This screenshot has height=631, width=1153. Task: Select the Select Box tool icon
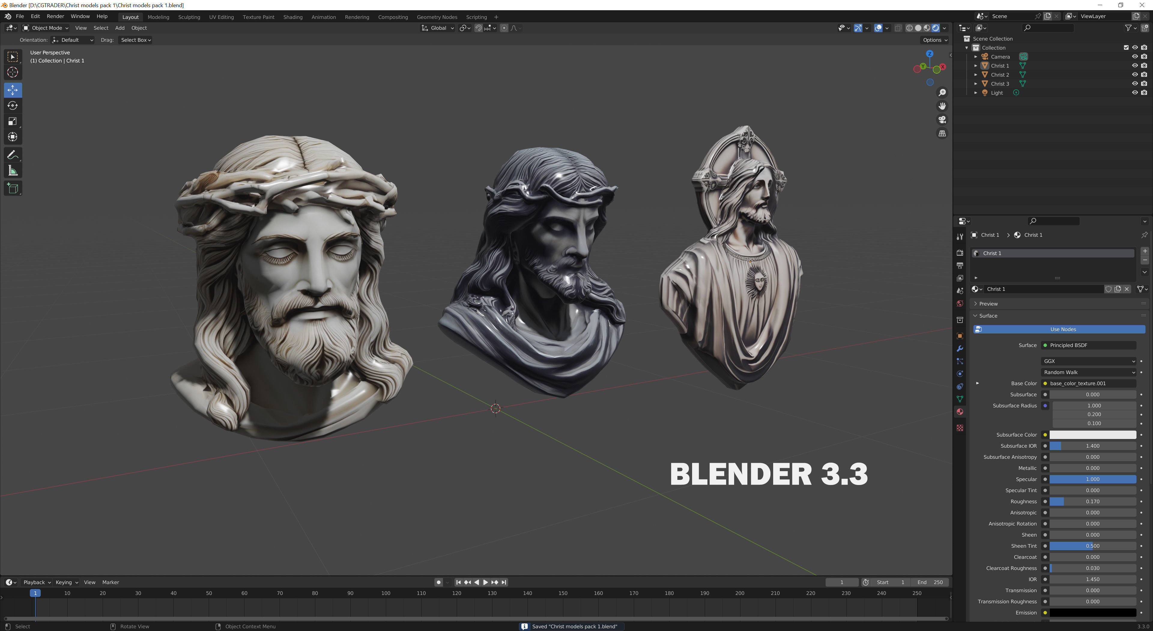[13, 56]
